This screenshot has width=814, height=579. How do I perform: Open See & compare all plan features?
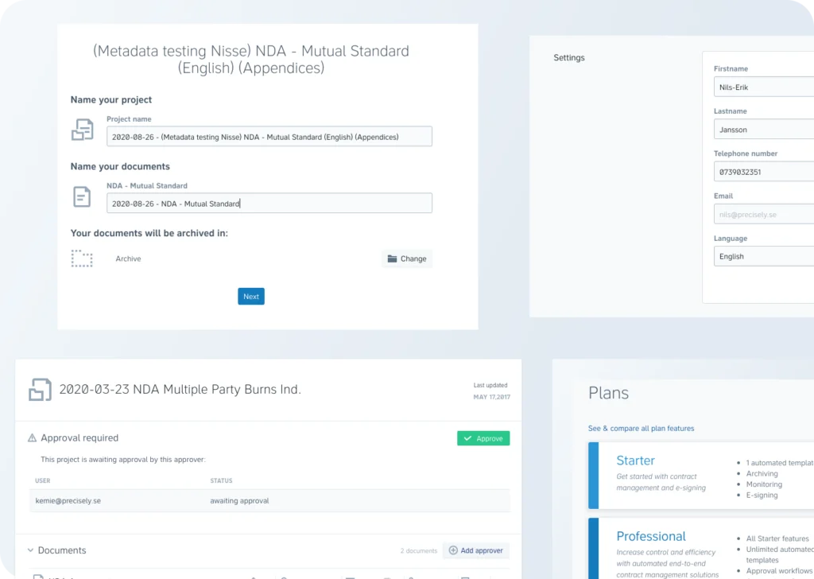pyautogui.click(x=641, y=429)
